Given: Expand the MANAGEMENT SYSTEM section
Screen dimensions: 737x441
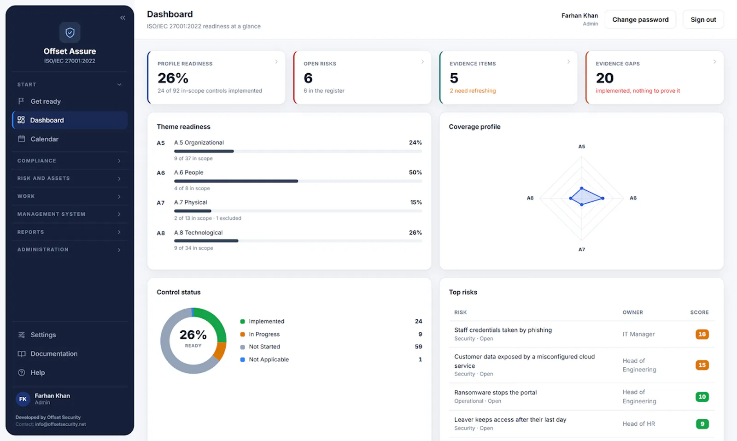Looking at the screenshot, I should (70, 214).
